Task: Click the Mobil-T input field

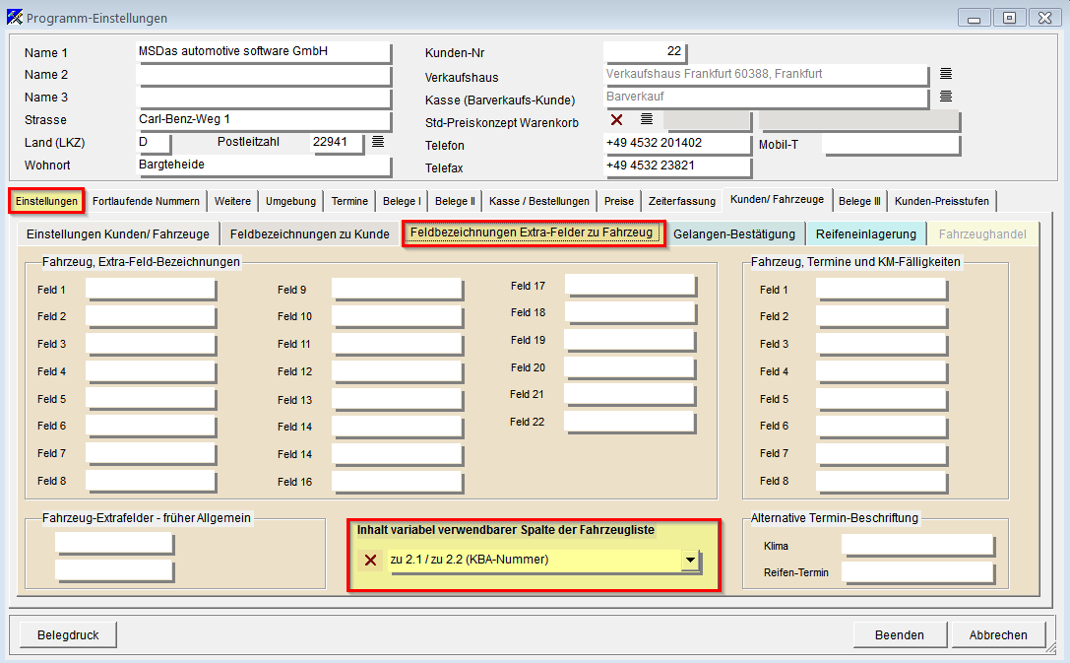Action: click(892, 145)
